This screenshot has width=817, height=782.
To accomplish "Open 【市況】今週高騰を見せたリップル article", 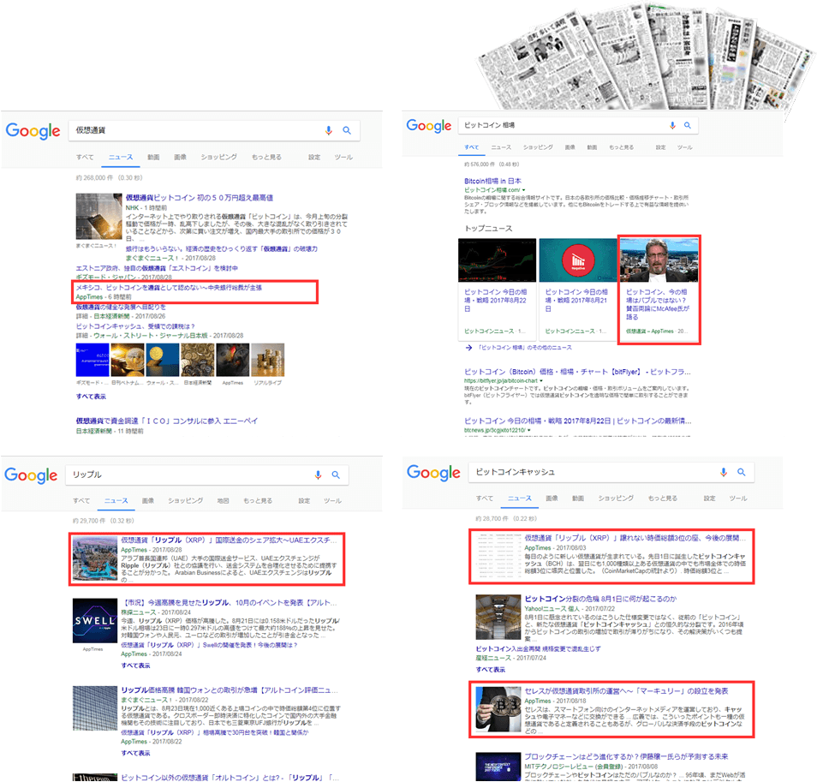I will coord(230,603).
